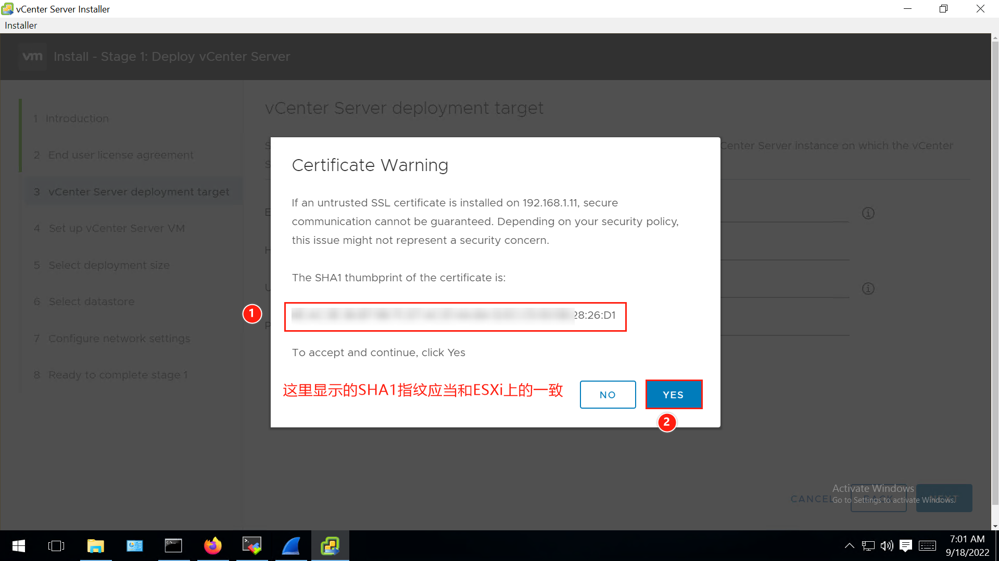Show hidden system tray icons
Image resolution: width=999 pixels, height=561 pixels.
coord(850,546)
